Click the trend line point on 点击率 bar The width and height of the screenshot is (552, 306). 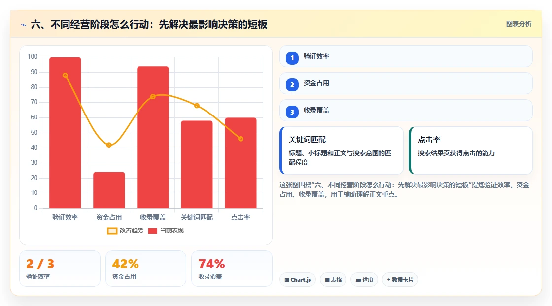pyautogui.click(x=241, y=139)
